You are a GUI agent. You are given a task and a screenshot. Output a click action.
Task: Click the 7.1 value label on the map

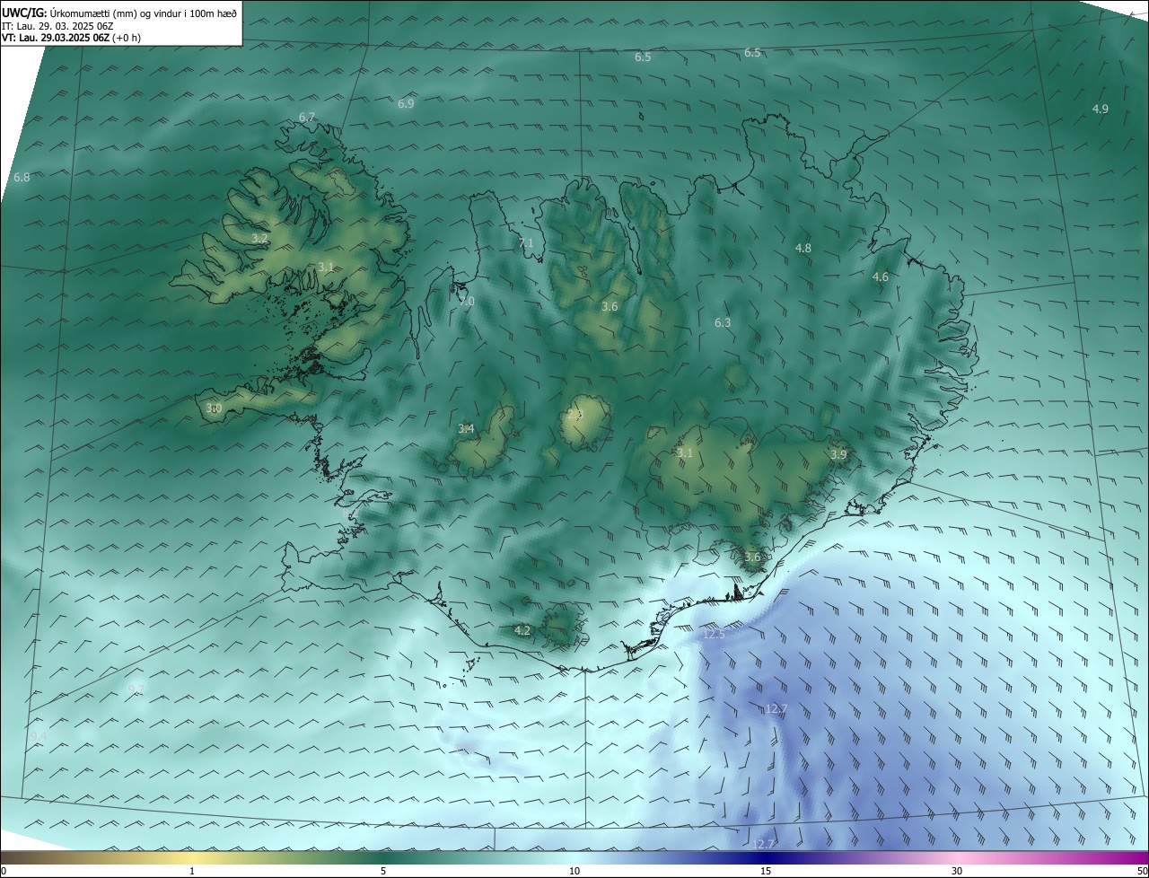coord(526,243)
